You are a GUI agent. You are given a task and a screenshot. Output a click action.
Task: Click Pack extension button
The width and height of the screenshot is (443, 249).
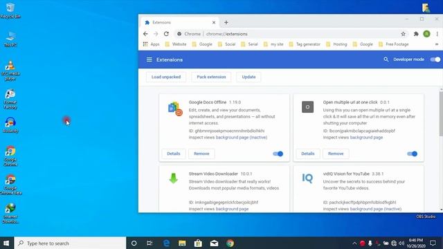coord(211,77)
